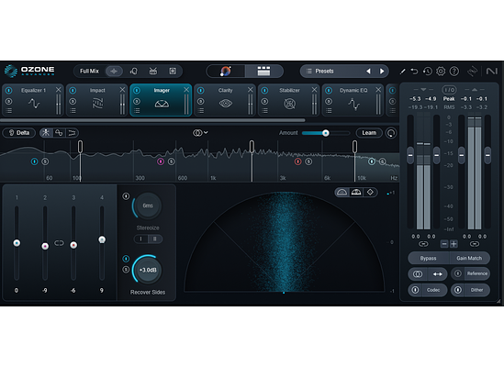The width and height of the screenshot is (504, 367).
Task: Toggle power for the Dynamic EQ module
Action: coord(329,91)
